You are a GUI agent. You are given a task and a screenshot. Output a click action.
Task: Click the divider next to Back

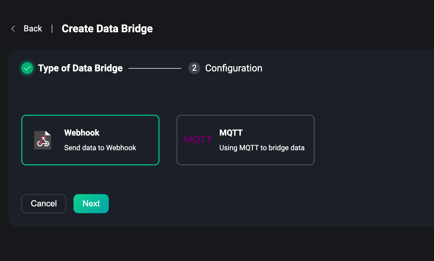click(x=52, y=29)
